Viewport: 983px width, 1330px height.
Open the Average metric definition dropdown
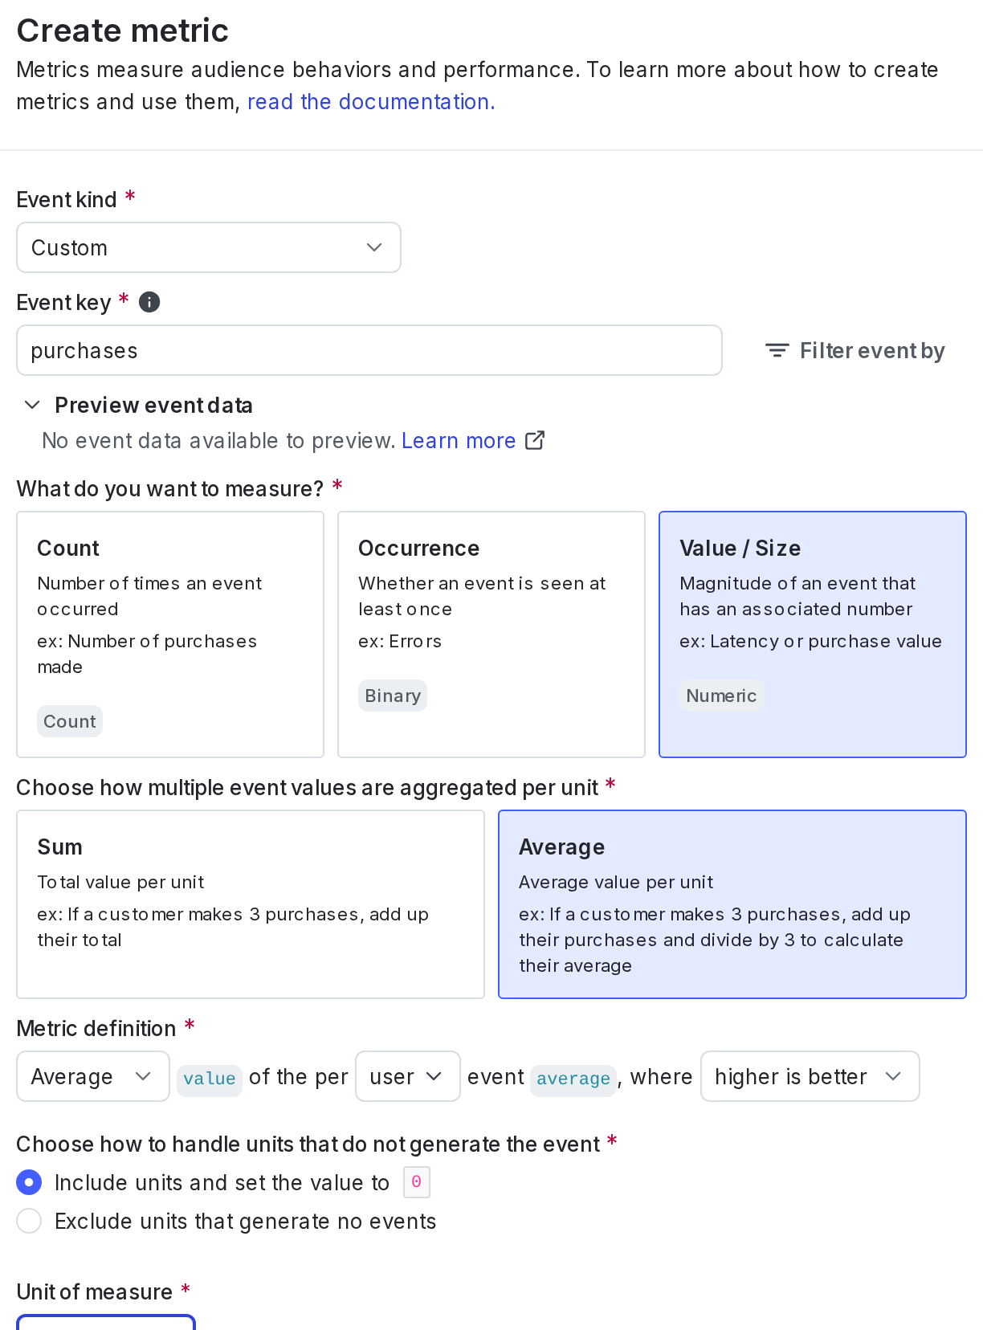(93, 1076)
